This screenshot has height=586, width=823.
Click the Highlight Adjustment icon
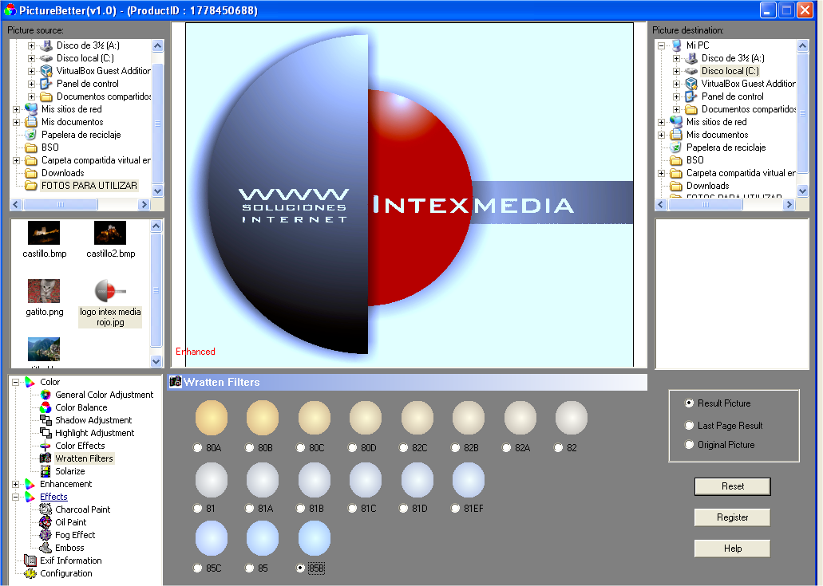click(x=46, y=432)
